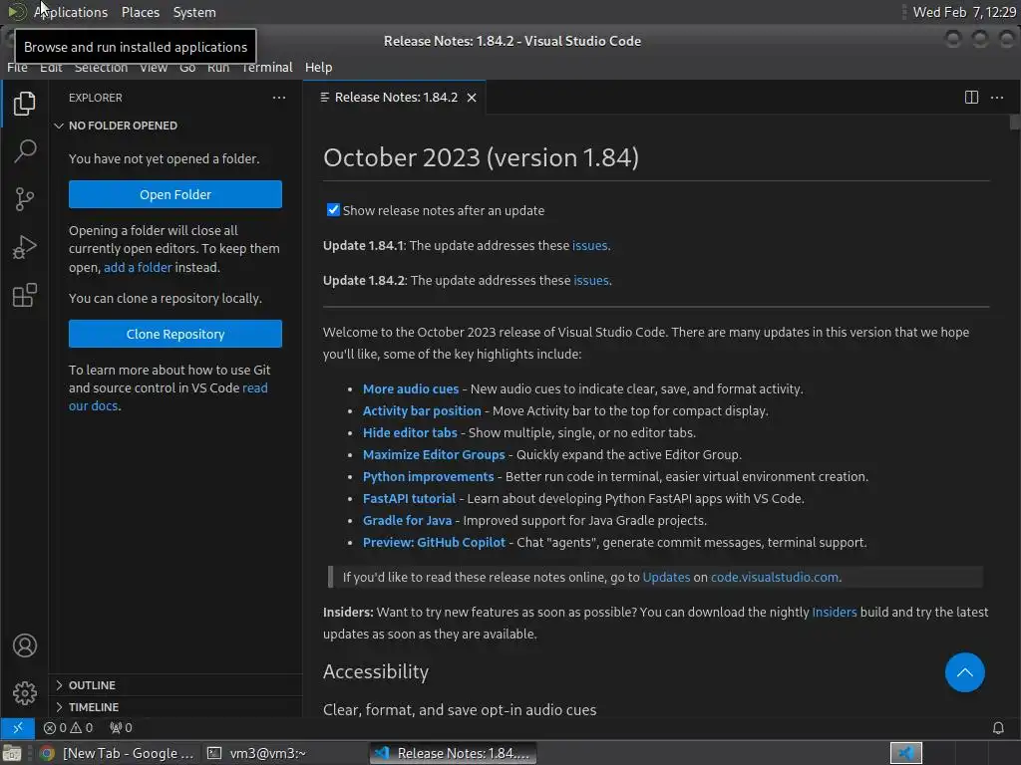Open the code.visualstudio.com link
1021x765 pixels.
coord(774,577)
